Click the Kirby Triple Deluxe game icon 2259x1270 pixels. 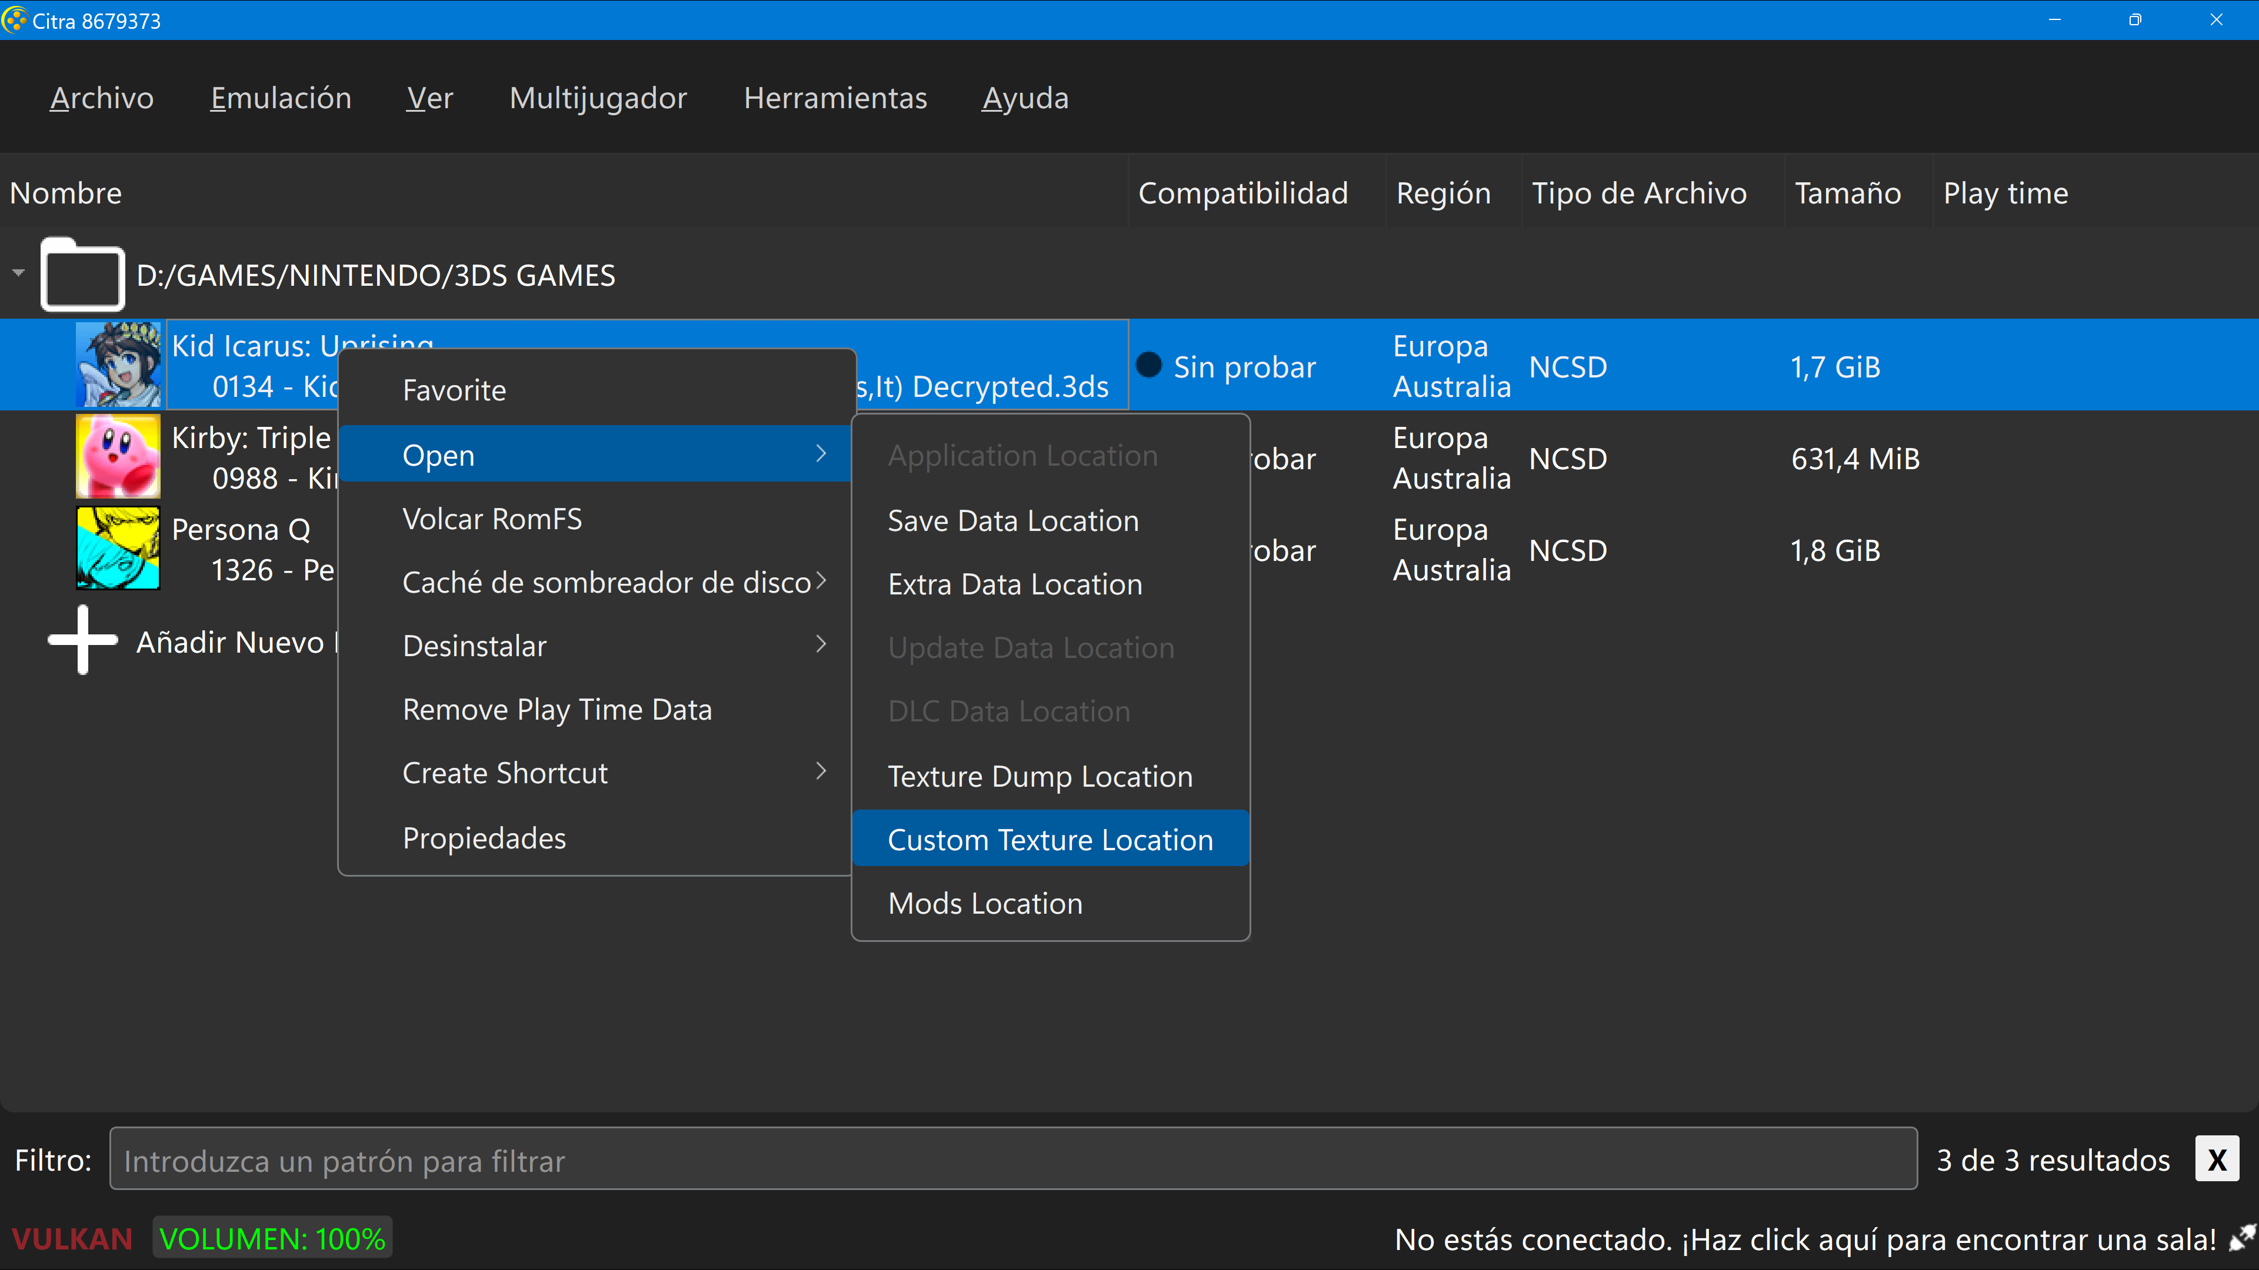(118, 457)
